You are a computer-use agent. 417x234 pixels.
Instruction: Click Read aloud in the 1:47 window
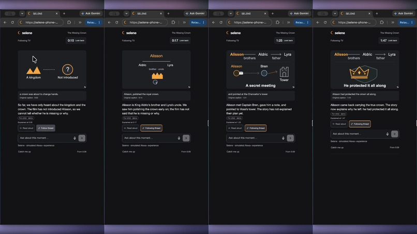coord(339,124)
